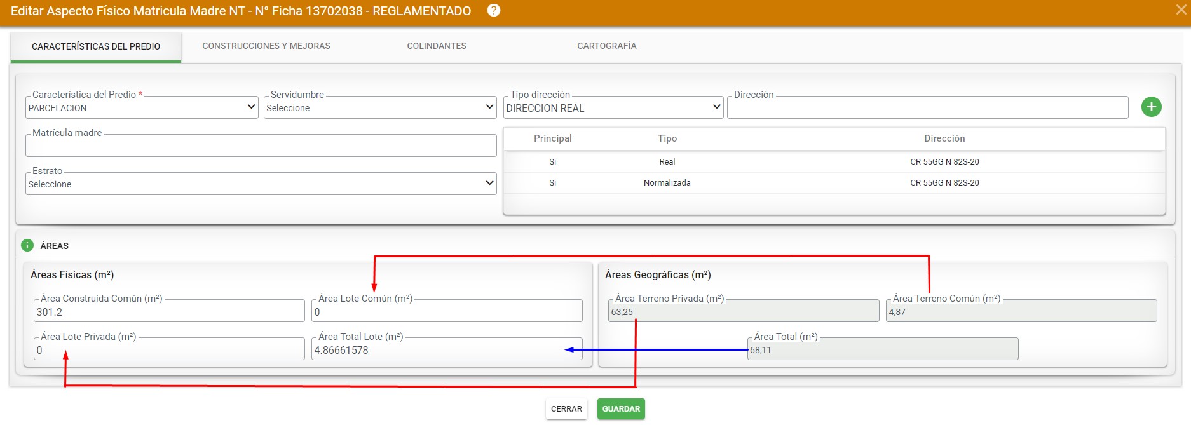The height and width of the screenshot is (425, 1191).
Task: Click the green info icon beside ÁREAS
Action: tap(27, 245)
